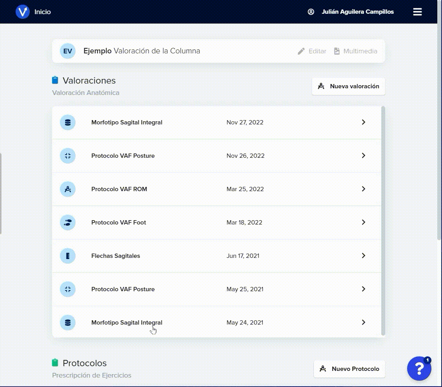Click posture icon of May 25, 2021 row
Viewport: 442px width, 387px height.
pos(68,289)
